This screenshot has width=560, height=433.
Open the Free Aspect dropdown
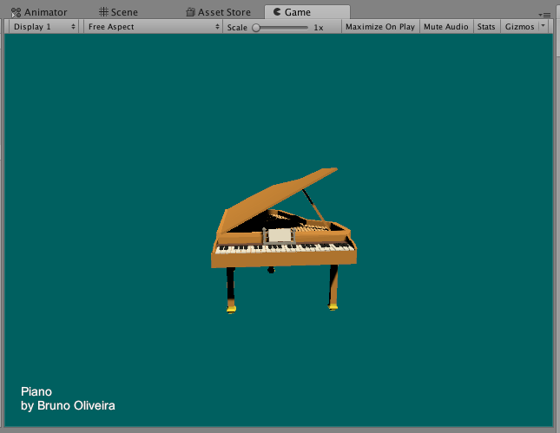click(x=153, y=27)
